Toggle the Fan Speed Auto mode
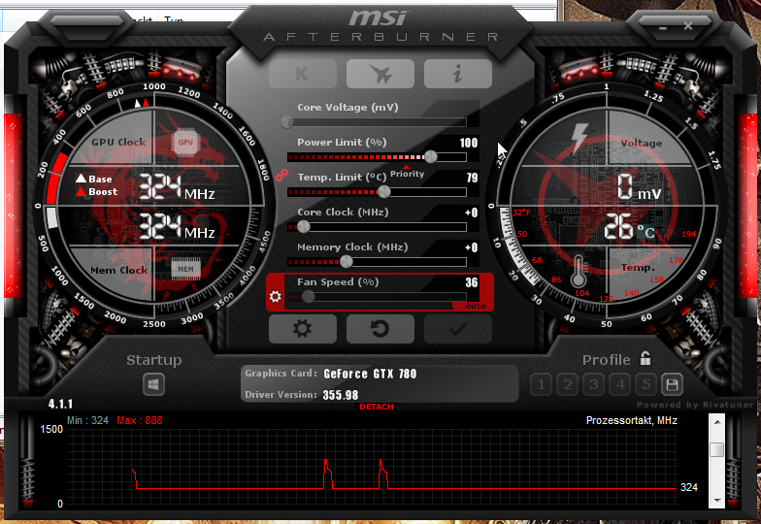 click(474, 307)
